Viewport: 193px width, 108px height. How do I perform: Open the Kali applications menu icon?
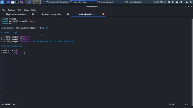pyautogui.click(x=2, y=2)
